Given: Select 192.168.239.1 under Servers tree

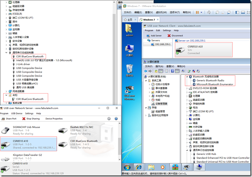Looking at the screenshot, I should pos(163,44).
